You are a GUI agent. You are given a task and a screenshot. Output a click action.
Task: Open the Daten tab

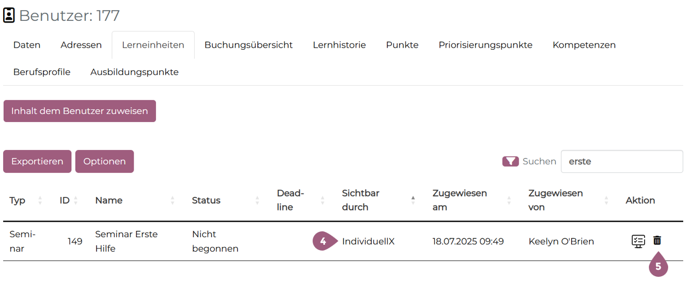(x=27, y=45)
